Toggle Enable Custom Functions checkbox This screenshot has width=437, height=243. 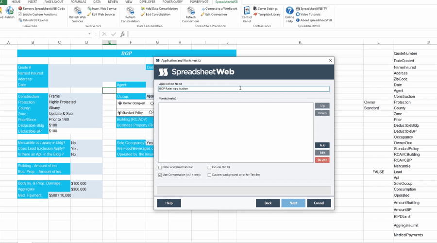tap(20, 14)
